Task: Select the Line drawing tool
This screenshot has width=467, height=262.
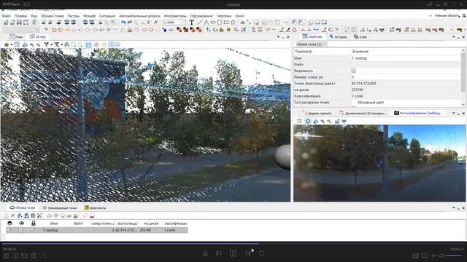Action: [199, 23]
